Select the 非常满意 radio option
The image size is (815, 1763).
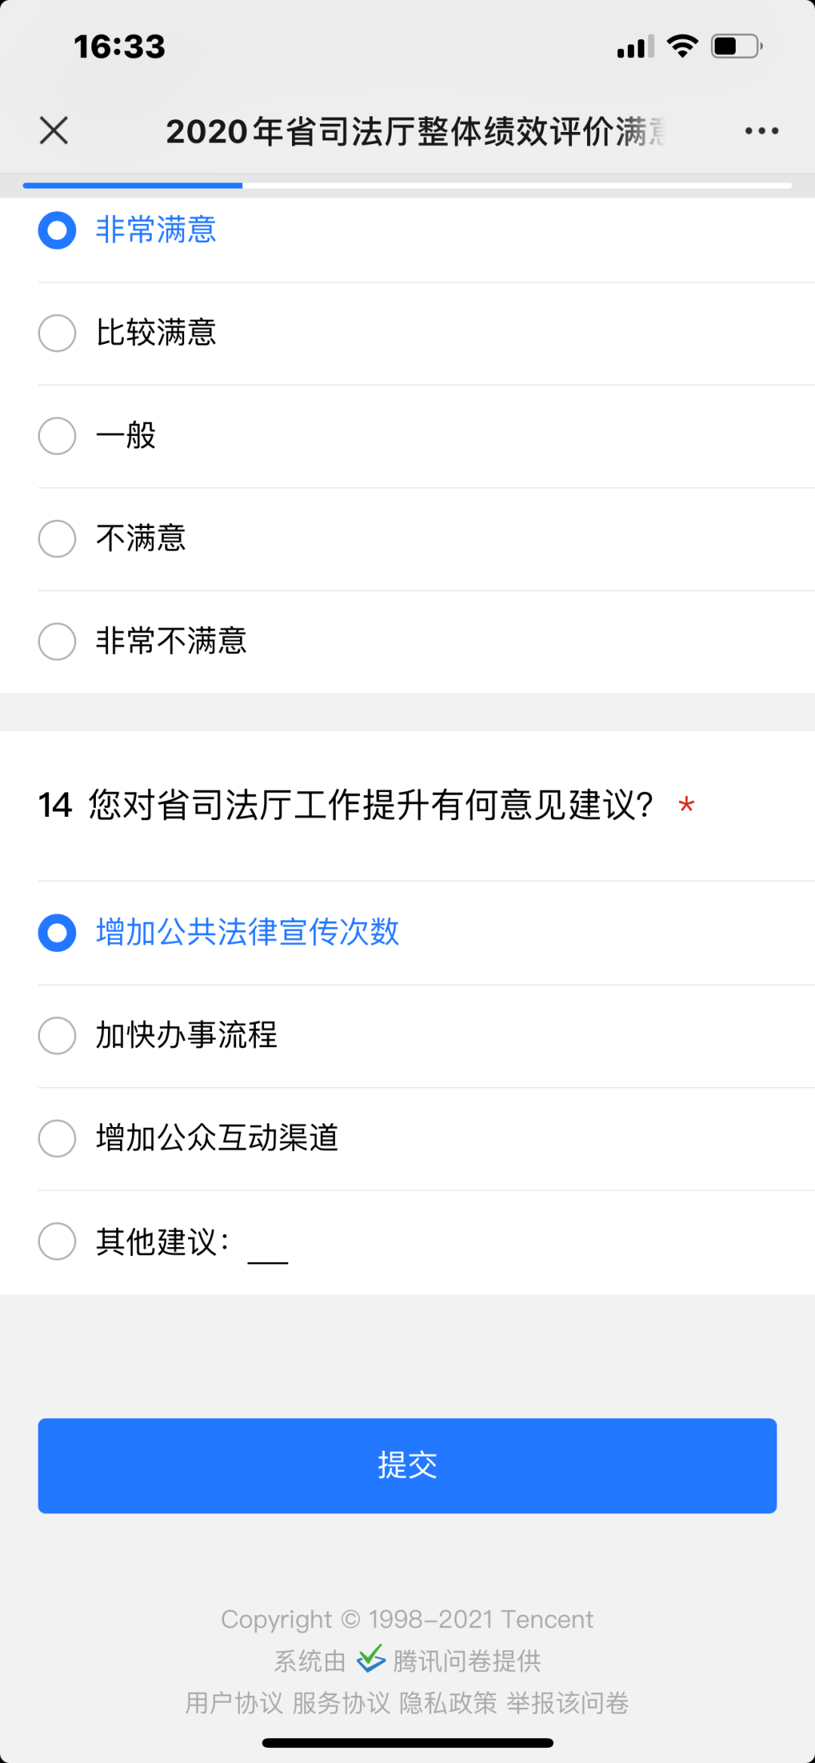pos(57,230)
